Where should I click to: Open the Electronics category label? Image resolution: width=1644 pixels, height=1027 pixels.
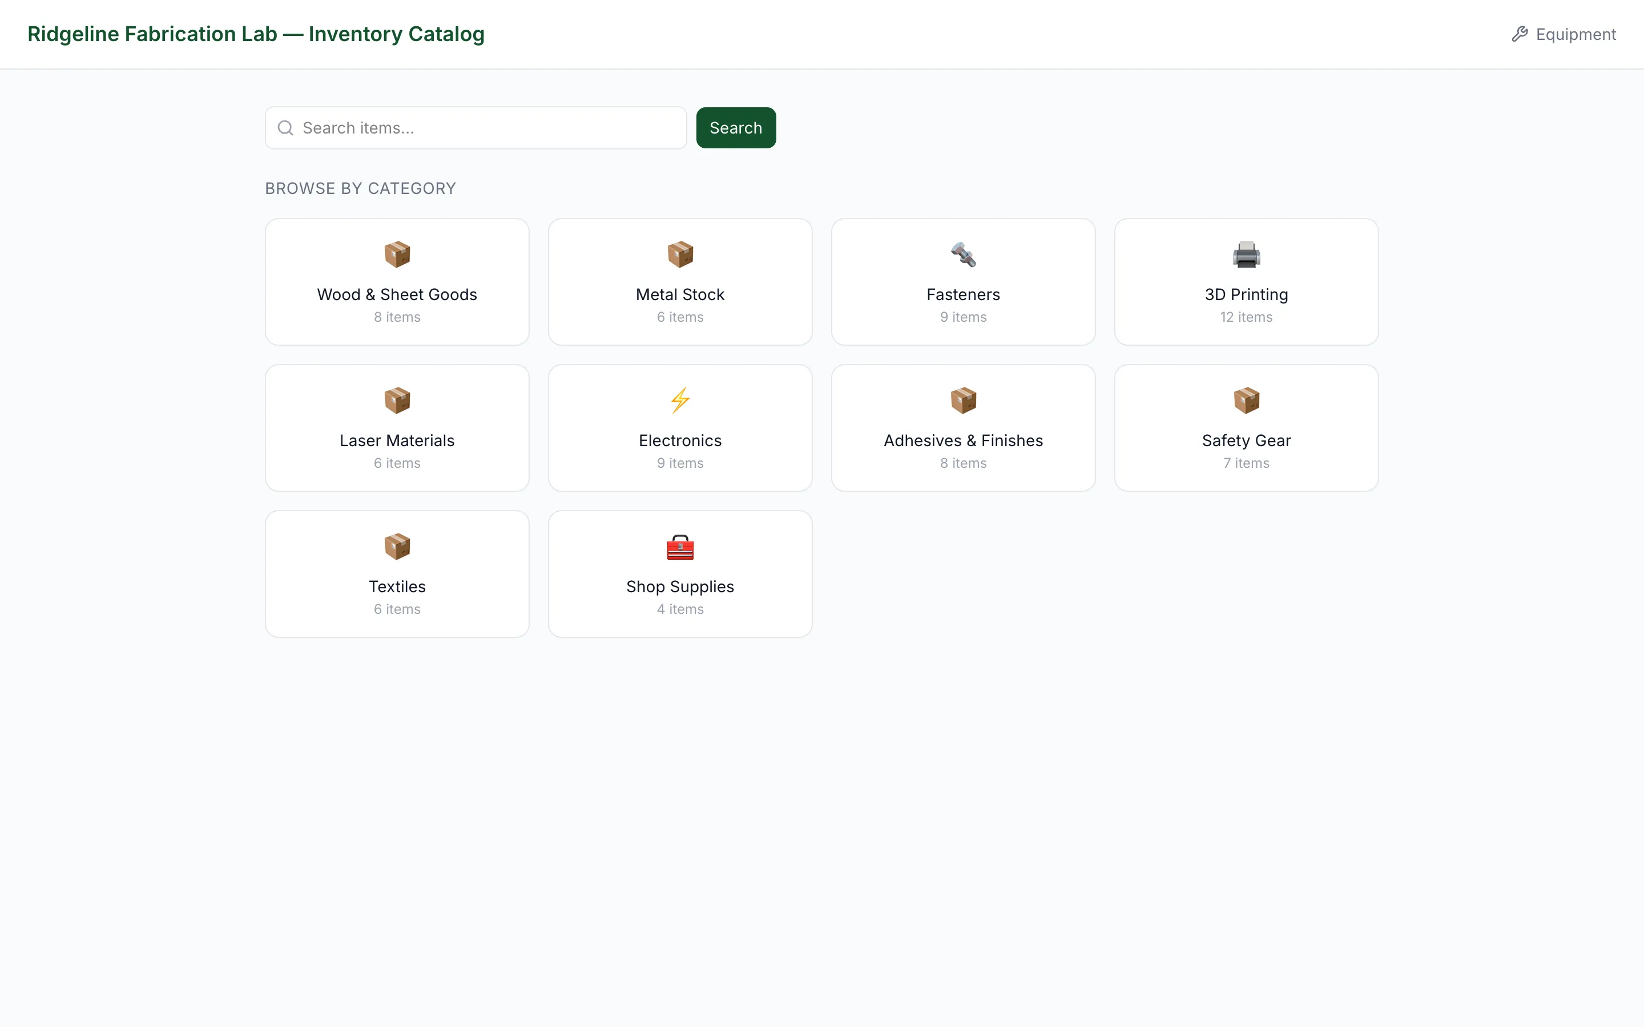point(680,440)
